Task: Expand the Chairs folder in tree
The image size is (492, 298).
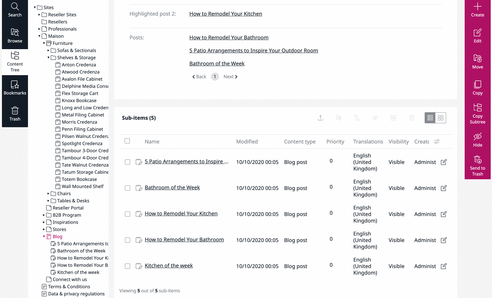Action: coord(48,194)
